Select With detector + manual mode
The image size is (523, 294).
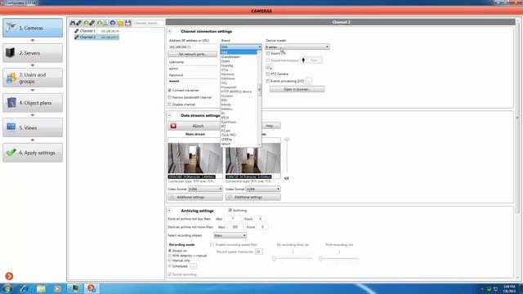coord(169,256)
